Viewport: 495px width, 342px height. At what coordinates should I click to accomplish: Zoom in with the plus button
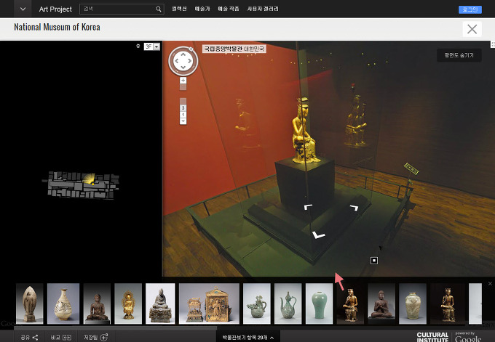[183, 80]
